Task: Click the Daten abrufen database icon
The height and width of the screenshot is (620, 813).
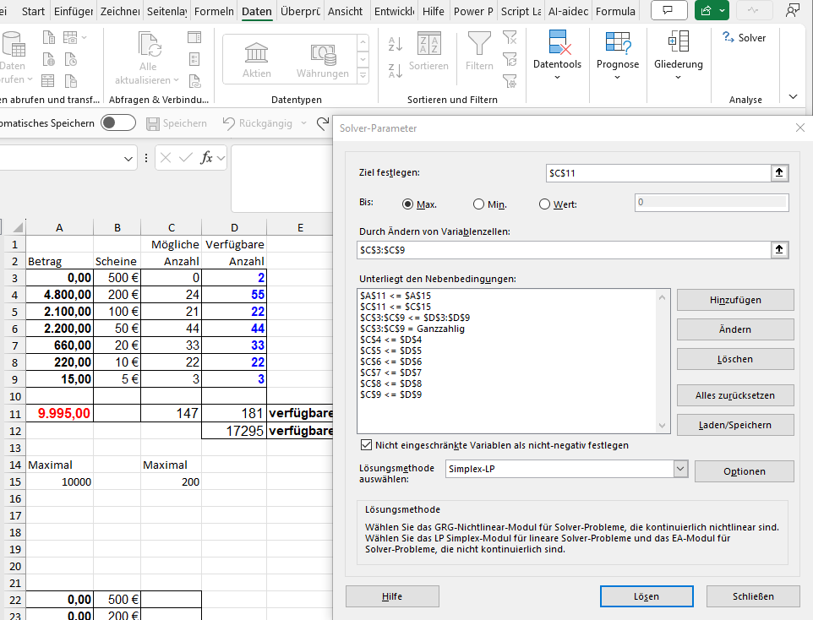Action: pyautogui.click(x=14, y=44)
